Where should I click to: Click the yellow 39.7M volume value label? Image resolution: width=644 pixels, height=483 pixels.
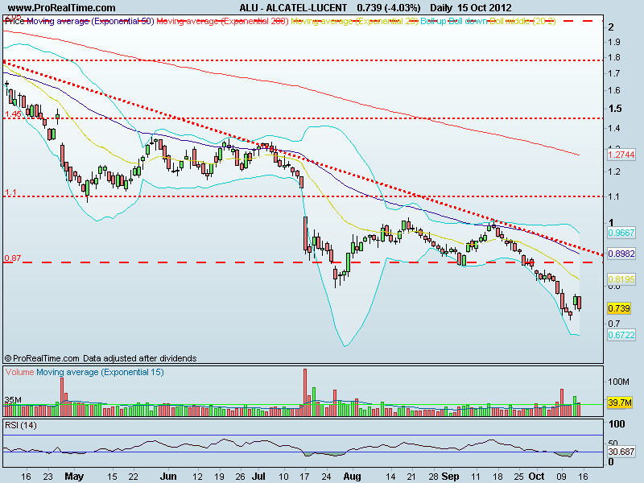coord(619,402)
